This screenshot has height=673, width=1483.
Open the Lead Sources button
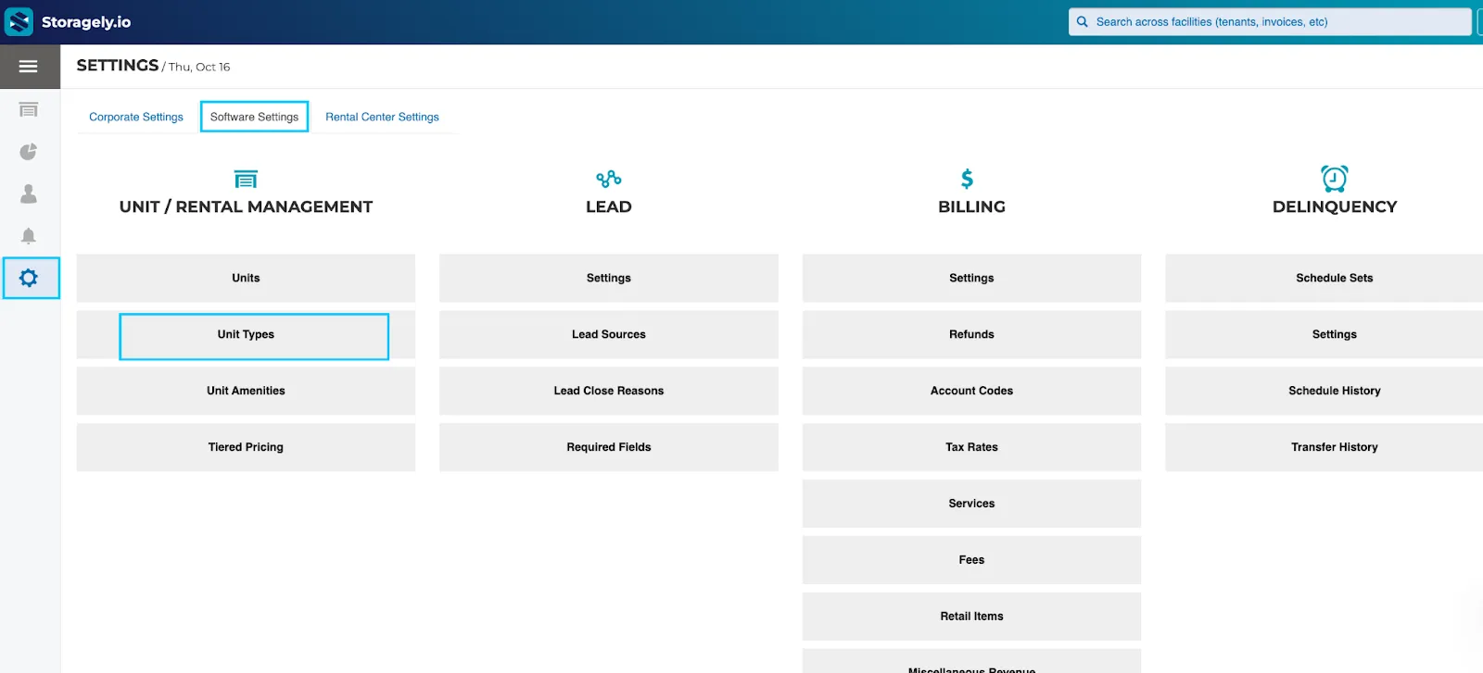point(609,334)
